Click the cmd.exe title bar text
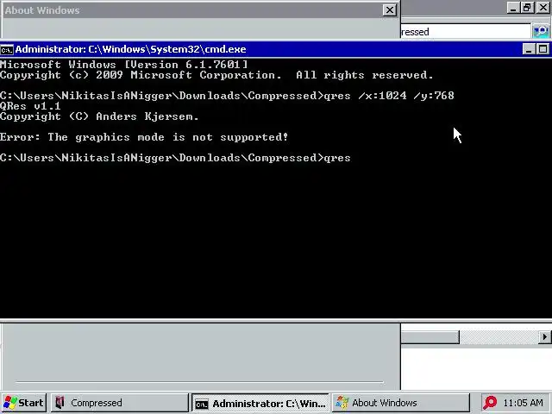Viewport: 552px width, 414px height. click(130, 49)
